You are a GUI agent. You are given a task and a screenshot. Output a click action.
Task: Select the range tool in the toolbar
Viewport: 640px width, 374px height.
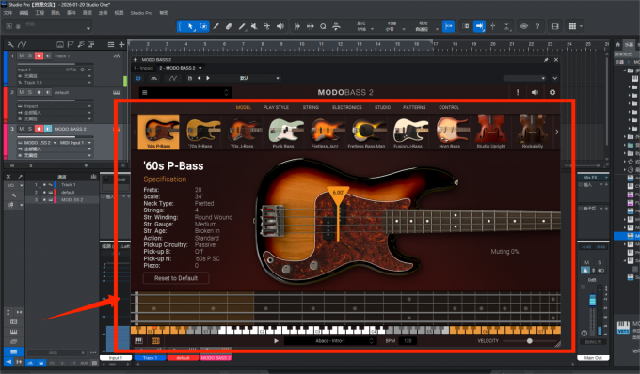coord(203,26)
